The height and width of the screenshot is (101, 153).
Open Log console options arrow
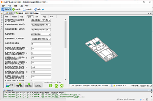point(149,90)
